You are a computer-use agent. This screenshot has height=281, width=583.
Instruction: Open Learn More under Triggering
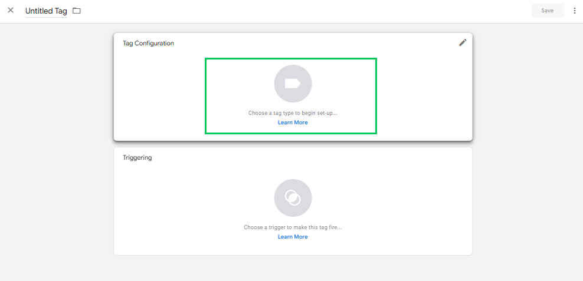click(293, 237)
